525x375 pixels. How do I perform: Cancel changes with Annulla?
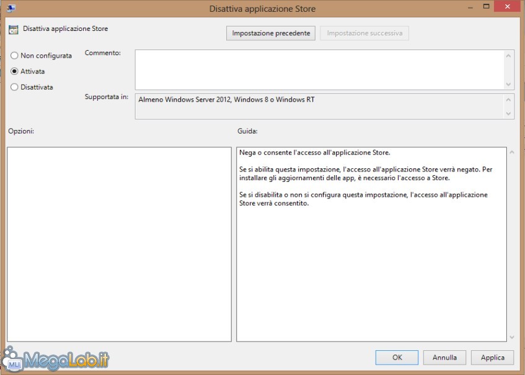pos(444,357)
